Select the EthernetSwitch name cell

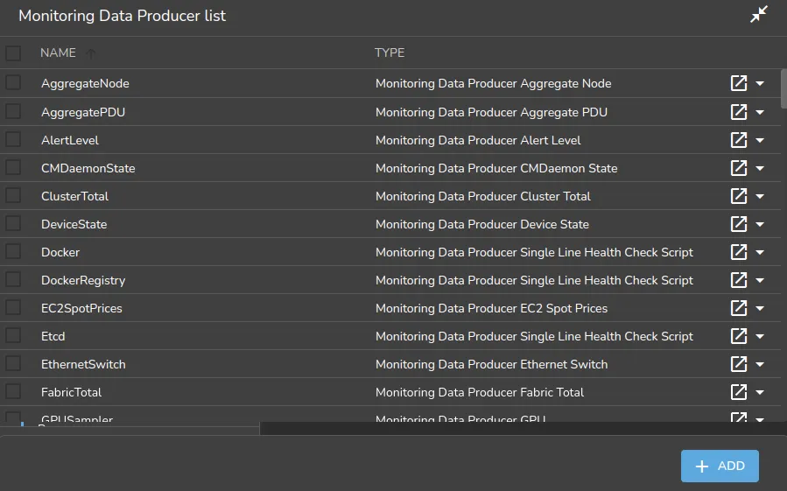click(83, 364)
